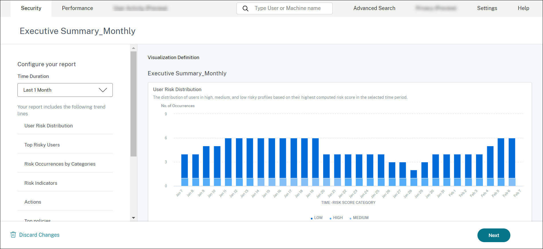The image size is (543, 249).
Task: Select Top Risky Users in report list
Action: click(x=42, y=145)
